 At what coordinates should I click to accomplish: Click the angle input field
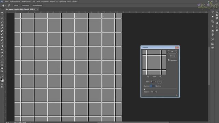point(152,82)
